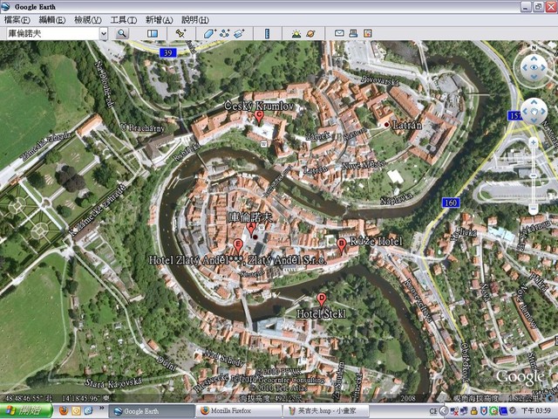Screen dimensions: 558x419
Task: Open the ruler measurement tool
Action: [268, 33]
